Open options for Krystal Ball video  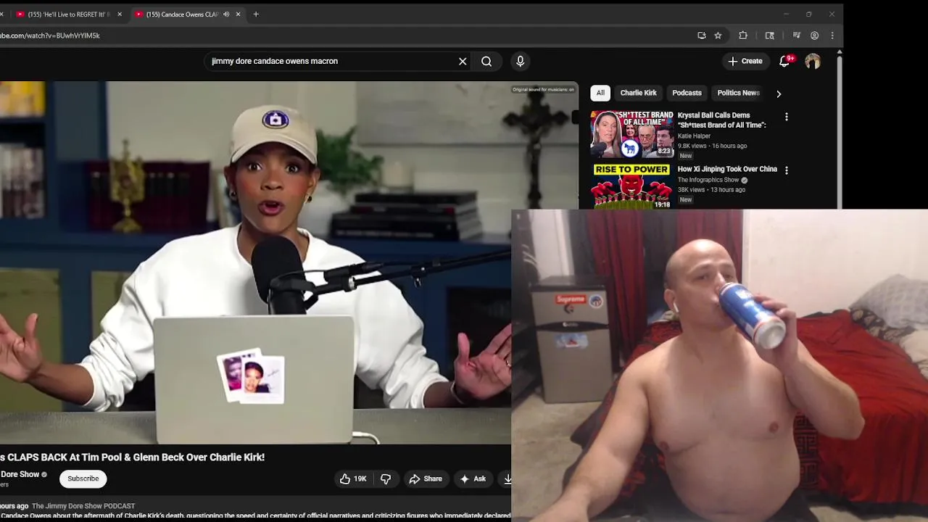click(787, 117)
